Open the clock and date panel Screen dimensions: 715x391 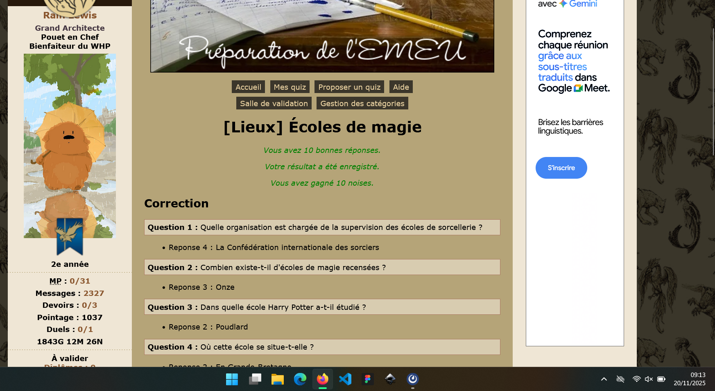[690, 379]
